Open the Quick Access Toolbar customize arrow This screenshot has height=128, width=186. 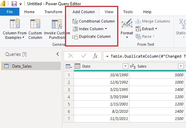click(x=20, y=4)
